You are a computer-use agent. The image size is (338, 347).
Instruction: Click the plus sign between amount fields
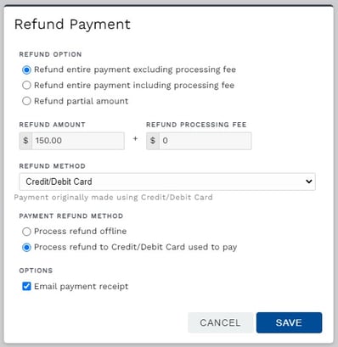point(135,138)
